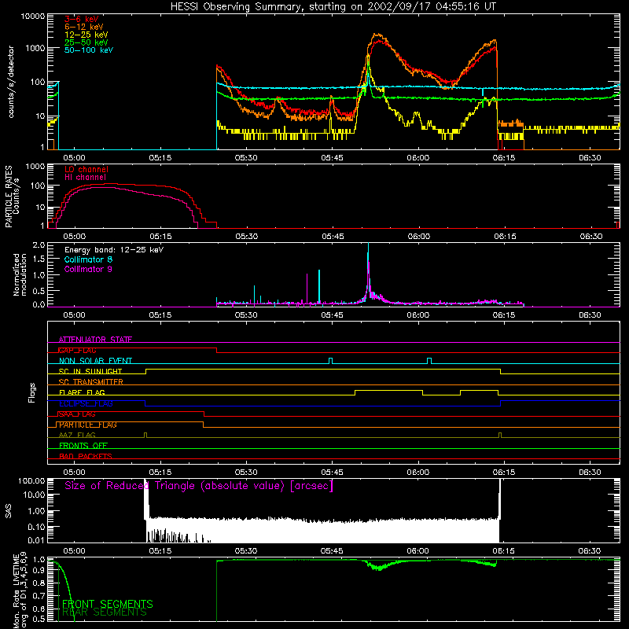Click 06:30 tick label under SAS plot

[590, 551]
